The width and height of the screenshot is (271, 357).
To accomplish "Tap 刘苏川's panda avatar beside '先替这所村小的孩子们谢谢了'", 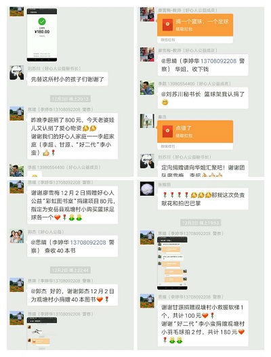I will (x=17, y=72).
